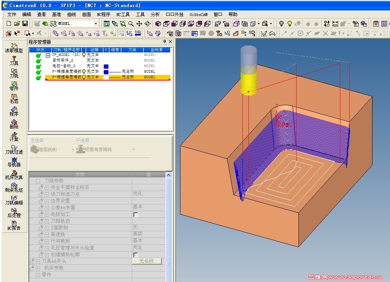Turn on the yellow light bulb icon
The width and height of the screenshot is (390, 282).
click(290, 23)
